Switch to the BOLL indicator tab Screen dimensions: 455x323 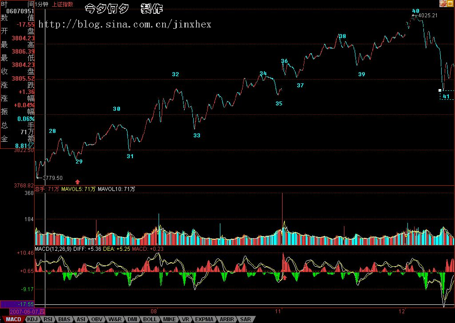[x=150, y=319]
